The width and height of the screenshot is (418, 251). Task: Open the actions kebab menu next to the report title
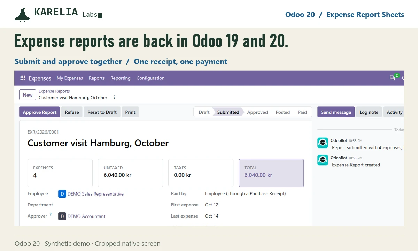(x=114, y=97)
